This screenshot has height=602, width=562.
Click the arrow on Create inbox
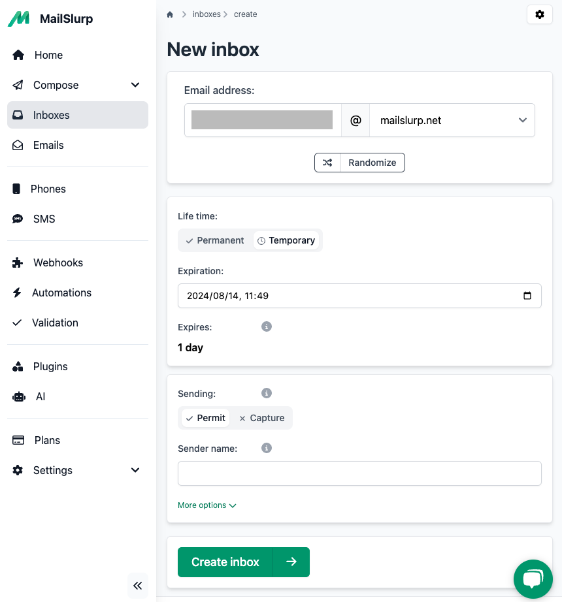tap(291, 562)
